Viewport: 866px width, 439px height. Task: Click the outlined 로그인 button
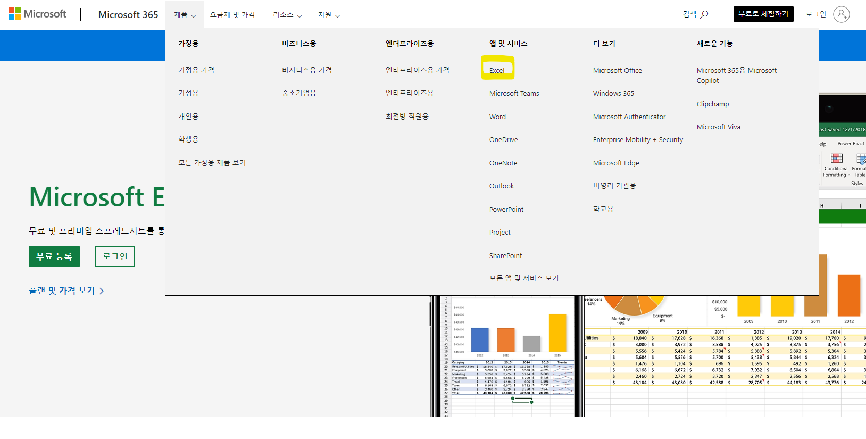click(x=115, y=256)
